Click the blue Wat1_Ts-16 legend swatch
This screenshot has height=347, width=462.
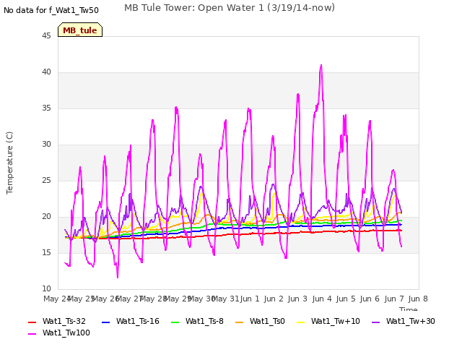point(106,322)
